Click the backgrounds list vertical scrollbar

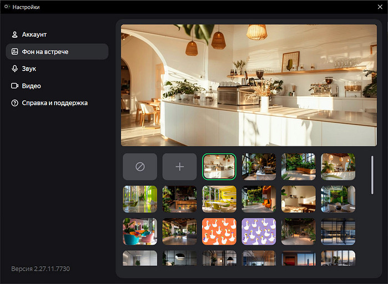click(x=372, y=175)
